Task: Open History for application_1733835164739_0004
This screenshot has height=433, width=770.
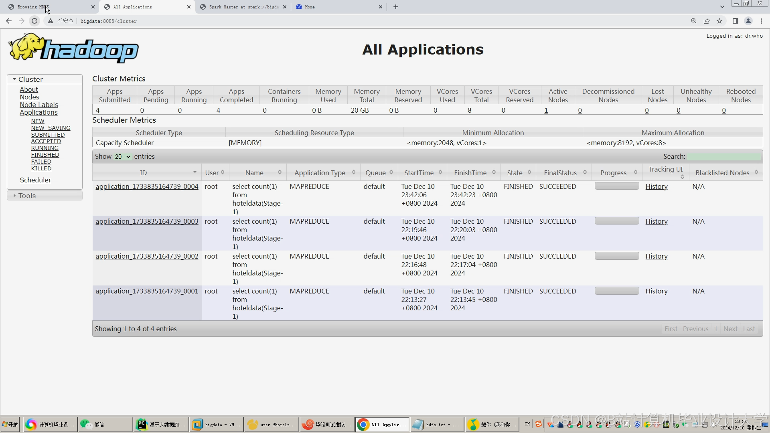Action: tap(656, 186)
